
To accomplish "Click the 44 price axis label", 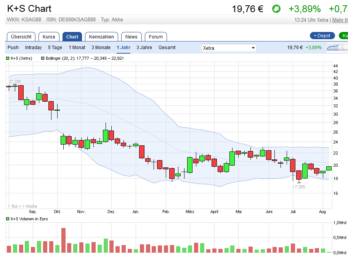I will tap(335, 66).
